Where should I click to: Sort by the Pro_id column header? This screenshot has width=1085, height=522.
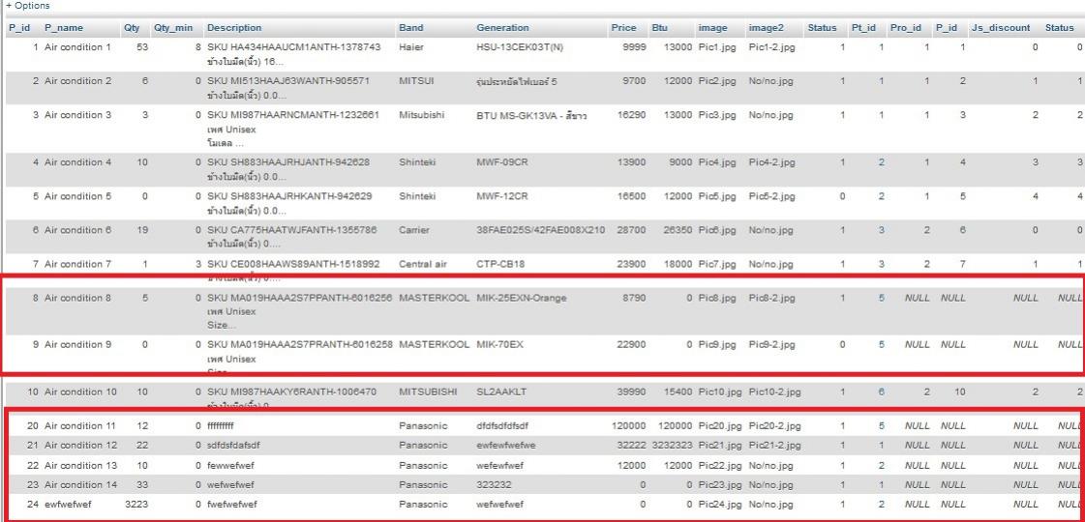click(906, 28)
